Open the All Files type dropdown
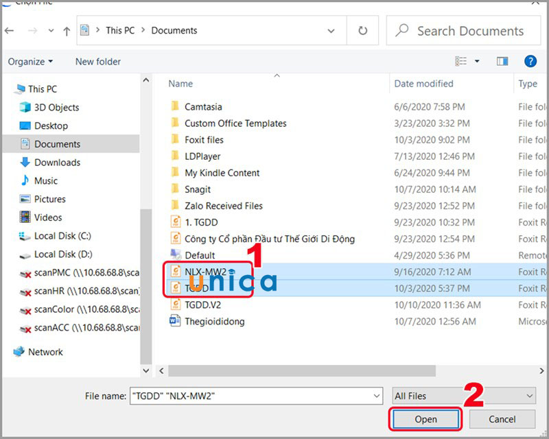The image size is (549, 439). [463, 396]
